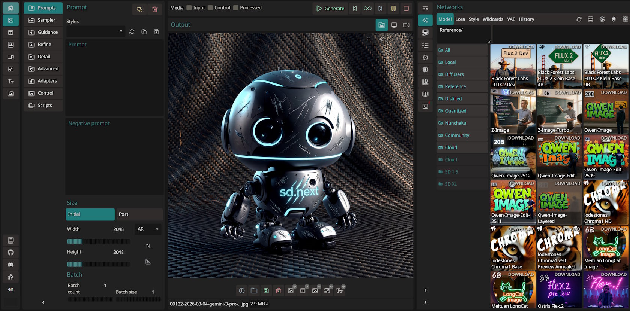Select the Z-Image-Turbo model thumbnail
The width and height of the screenshot is (630, 311).
point(559,112)
